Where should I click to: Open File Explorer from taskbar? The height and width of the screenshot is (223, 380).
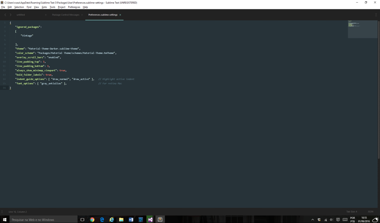[121, 220]
